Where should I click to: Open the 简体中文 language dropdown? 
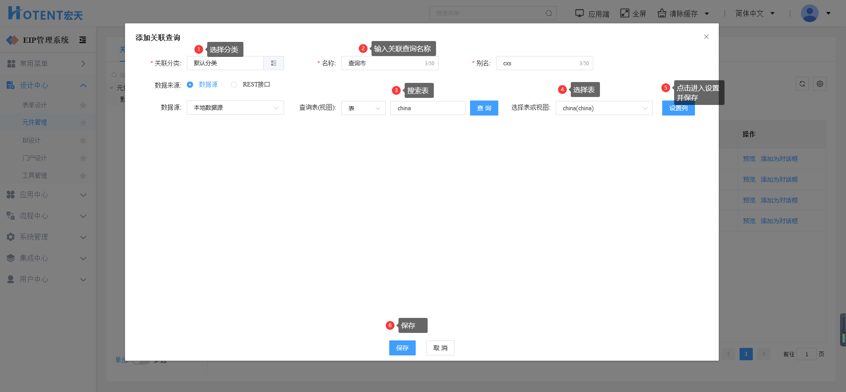(x=755, y=14)
